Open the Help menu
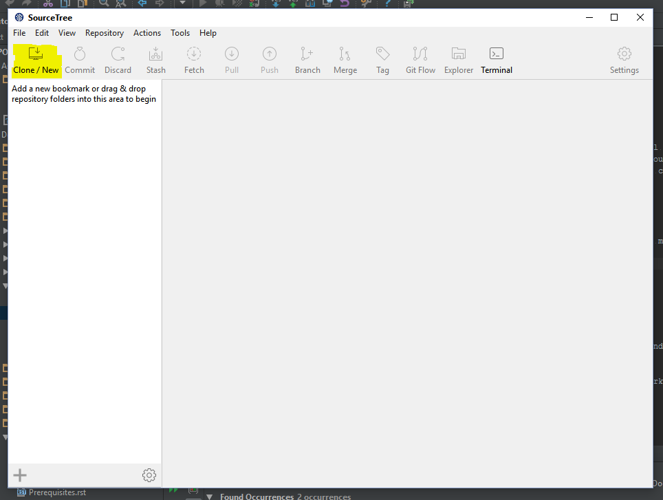The image size is (663, 500). coord(208,33)
